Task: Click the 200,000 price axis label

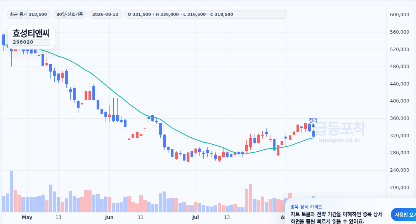Action: pos(399,188)
